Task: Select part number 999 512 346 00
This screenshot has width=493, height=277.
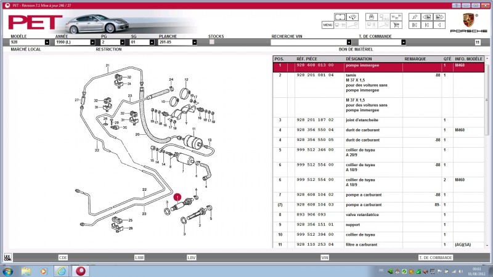Action: tap(315, 150)
